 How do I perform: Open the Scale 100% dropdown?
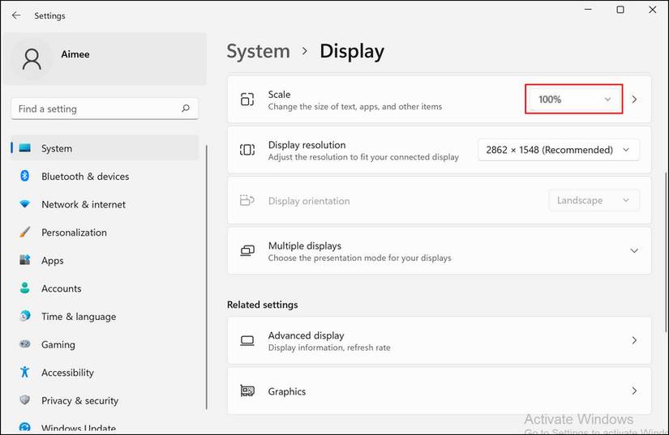tap(574, 100)
